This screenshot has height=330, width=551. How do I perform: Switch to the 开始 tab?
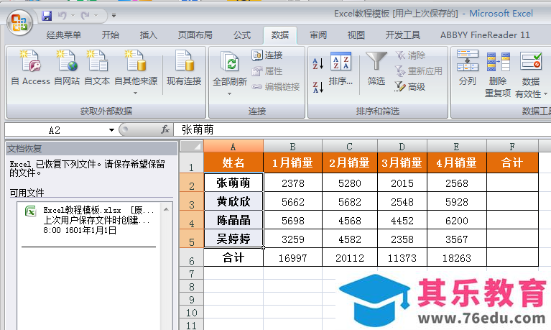pyautogui.click(x=111, y=35)
